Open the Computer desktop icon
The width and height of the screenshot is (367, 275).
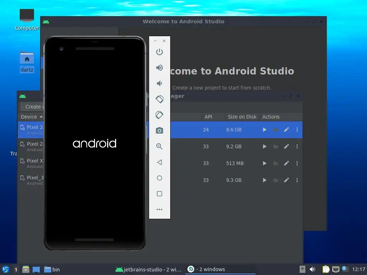tap(27, 20)
